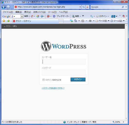Expand the address bar URL dropdown arrow
Screen dimensions: 129x125
(x=80, y=7)
